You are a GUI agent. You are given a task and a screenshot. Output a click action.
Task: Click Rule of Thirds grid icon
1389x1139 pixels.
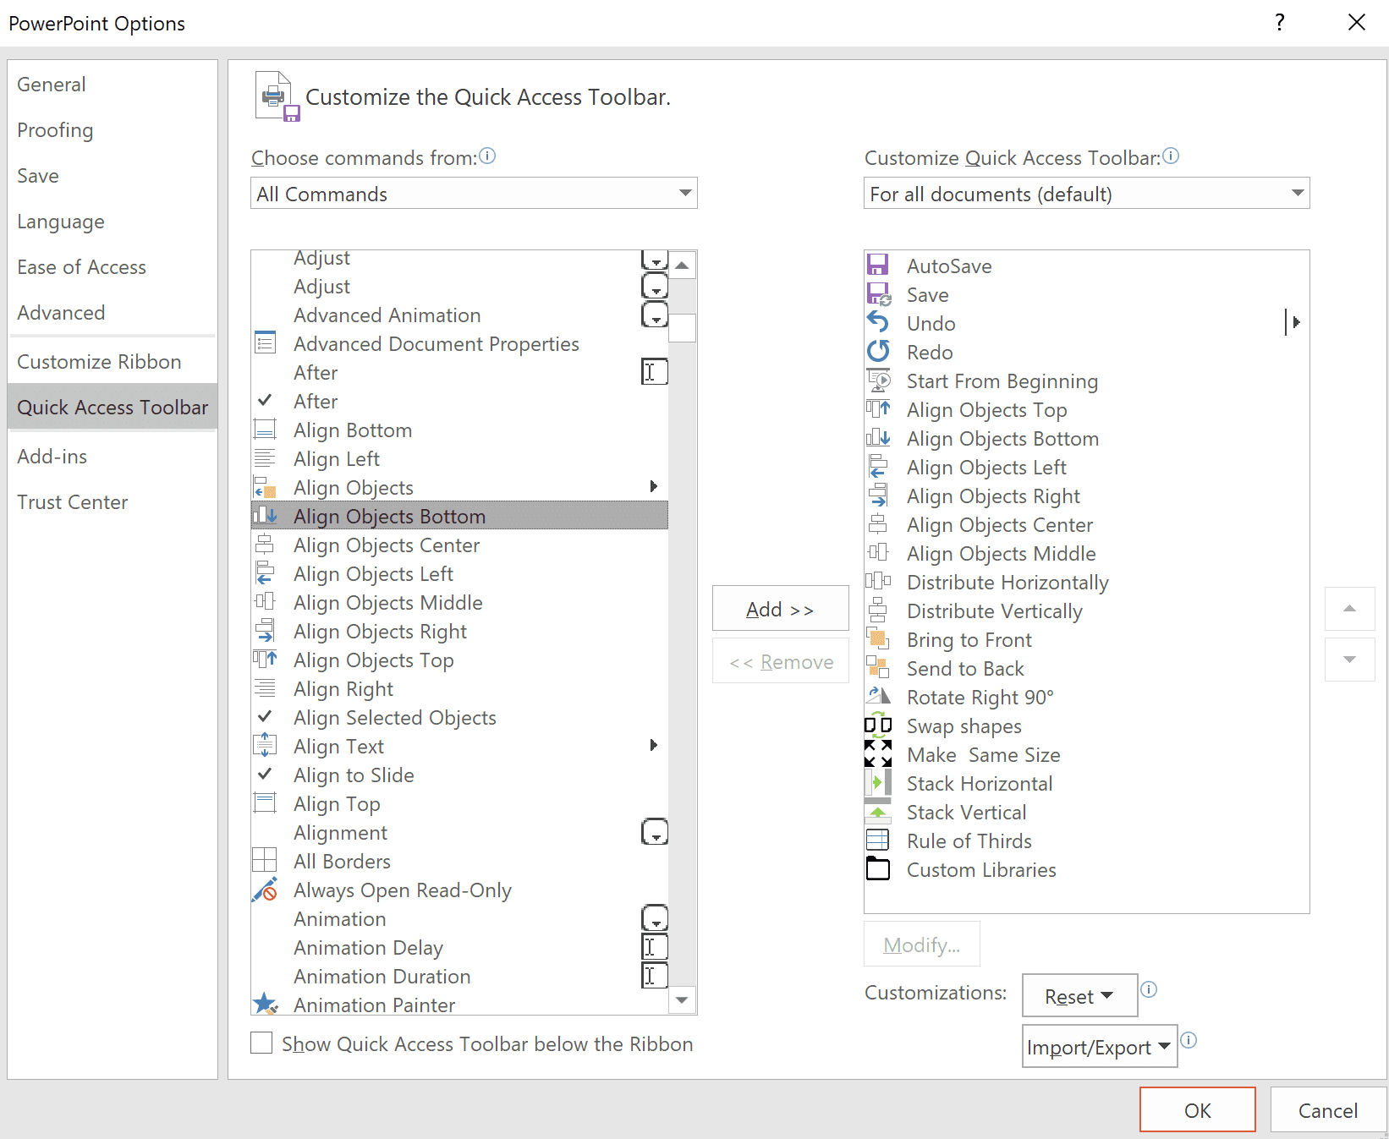point(877,841)
